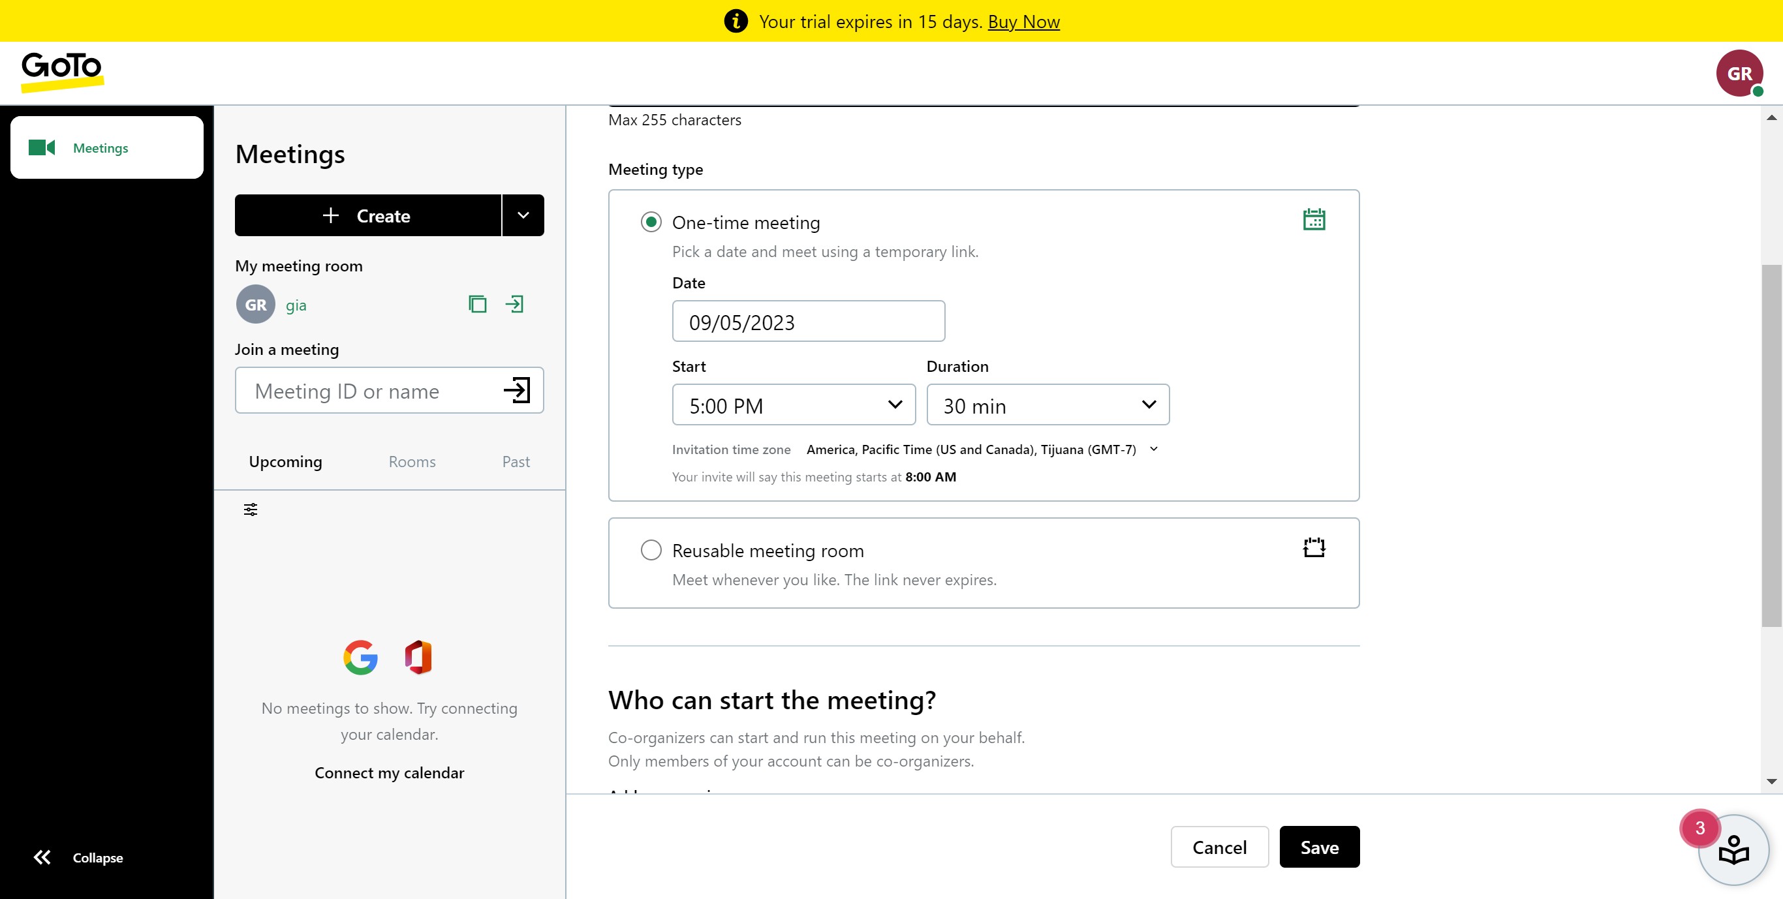Open the resource center help icon

coord(1733,850)
